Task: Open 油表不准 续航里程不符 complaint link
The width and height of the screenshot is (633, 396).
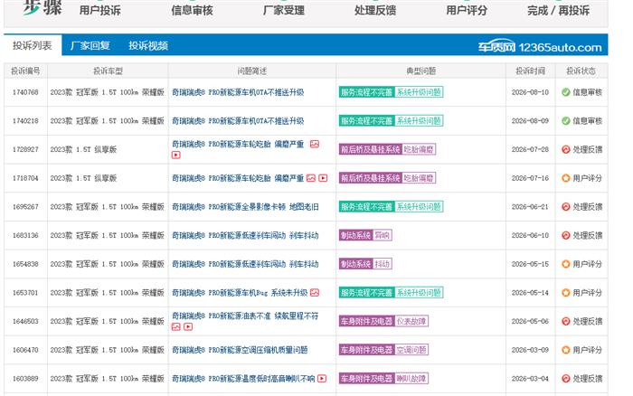Action: [245, 316]
